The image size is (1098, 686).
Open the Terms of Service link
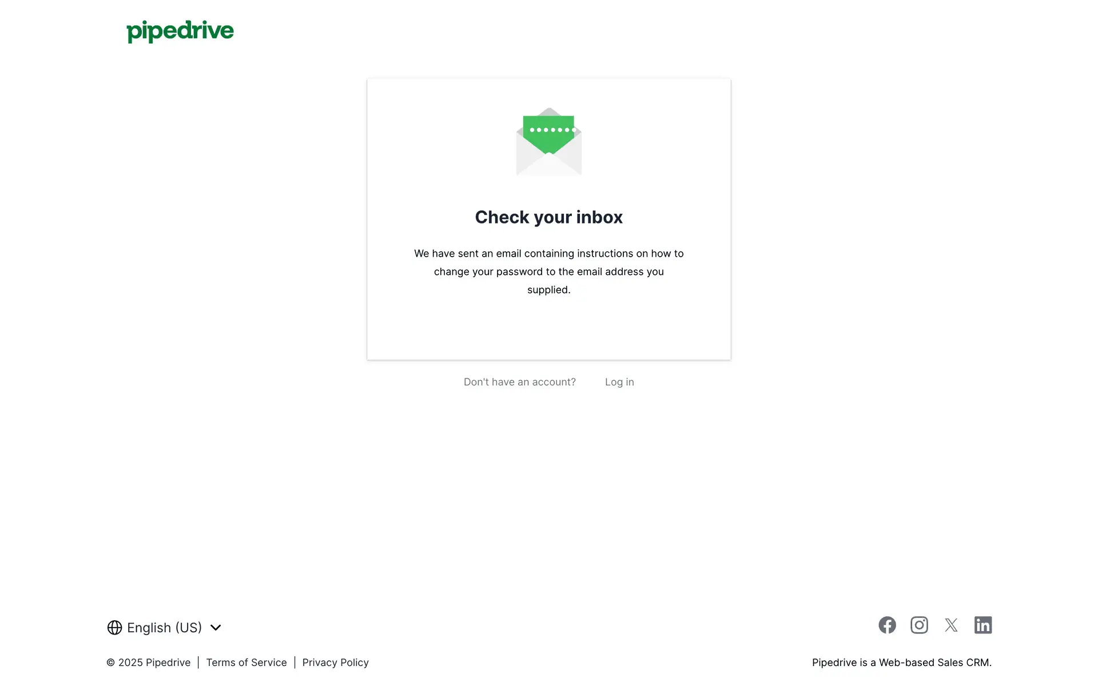(x=246, y=663)
